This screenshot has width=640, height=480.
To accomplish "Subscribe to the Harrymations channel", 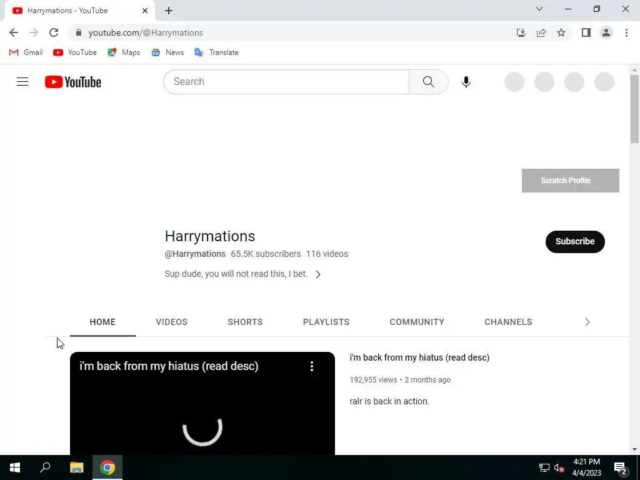I will (575, 242).
